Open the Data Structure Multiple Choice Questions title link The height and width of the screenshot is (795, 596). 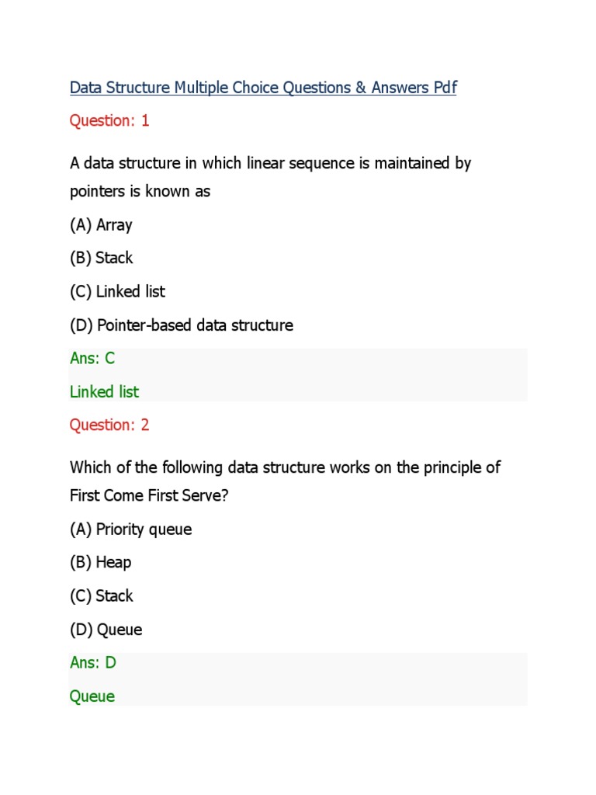262,88
